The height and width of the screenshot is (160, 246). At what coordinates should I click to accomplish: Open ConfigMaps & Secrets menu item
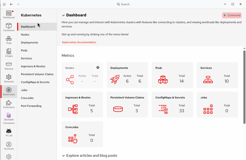[x=35, y=82]
